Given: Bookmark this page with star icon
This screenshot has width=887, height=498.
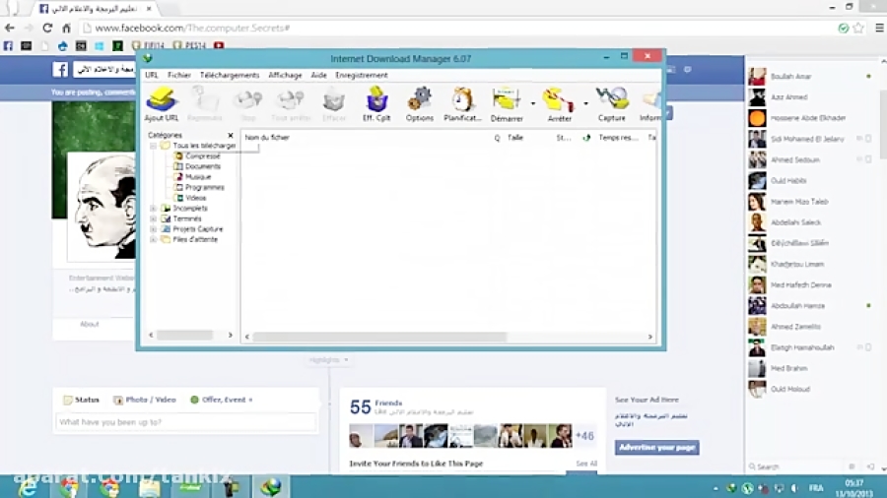Looking at the screenshot, I should [x=858, y=28].
